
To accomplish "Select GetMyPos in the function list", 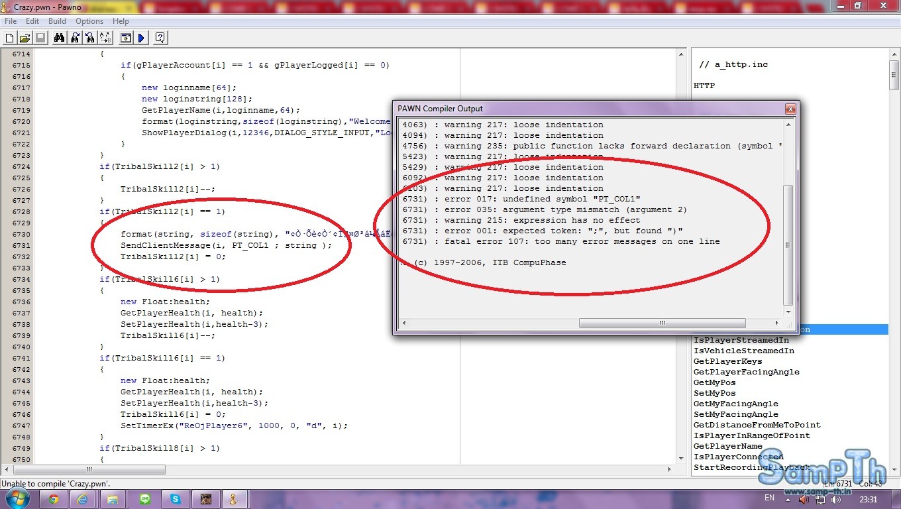I will click(714, 382).
